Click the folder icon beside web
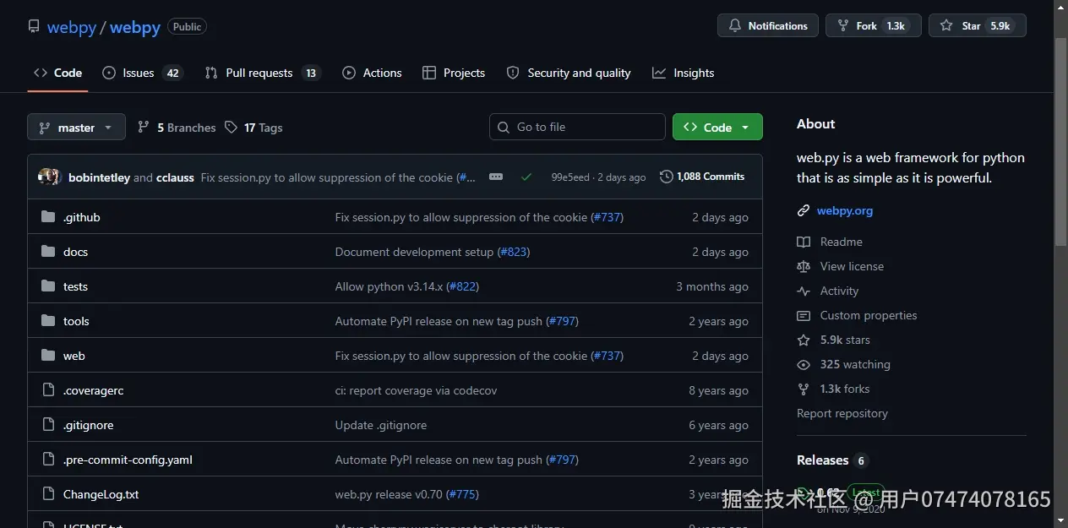Viewport: 1068px width, 528px height. click(48, 356)
